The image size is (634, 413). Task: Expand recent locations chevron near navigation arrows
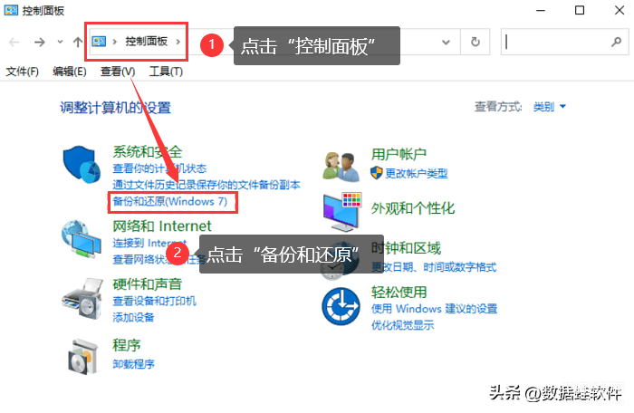(61, 42)
